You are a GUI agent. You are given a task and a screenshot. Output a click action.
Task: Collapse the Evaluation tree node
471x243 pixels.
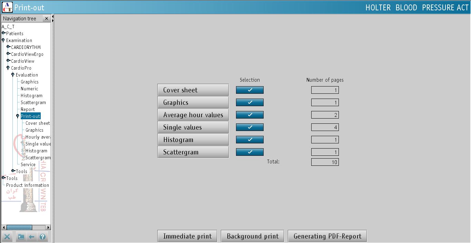pyautogui.click(x=13, y=74)
